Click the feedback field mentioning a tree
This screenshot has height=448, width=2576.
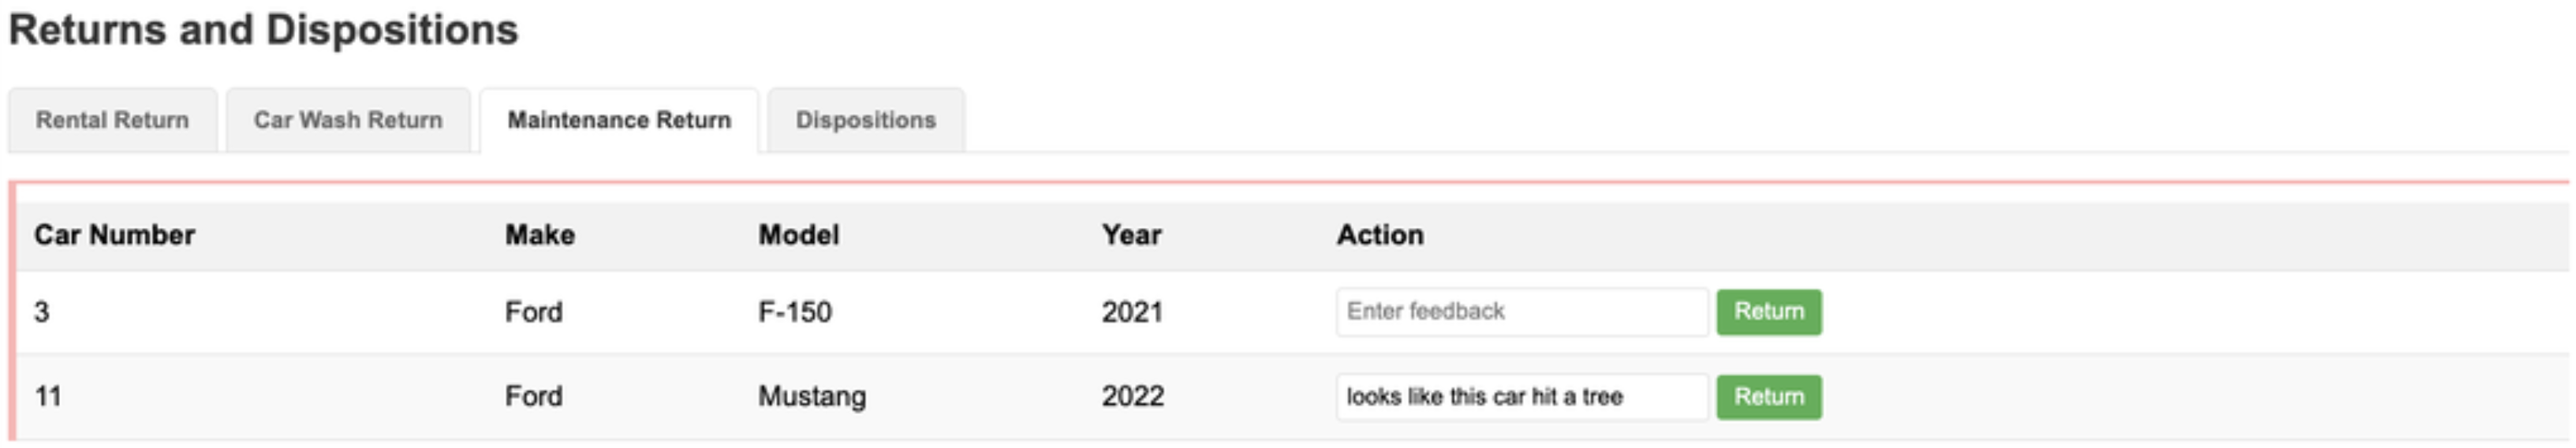pos(1521,397)
